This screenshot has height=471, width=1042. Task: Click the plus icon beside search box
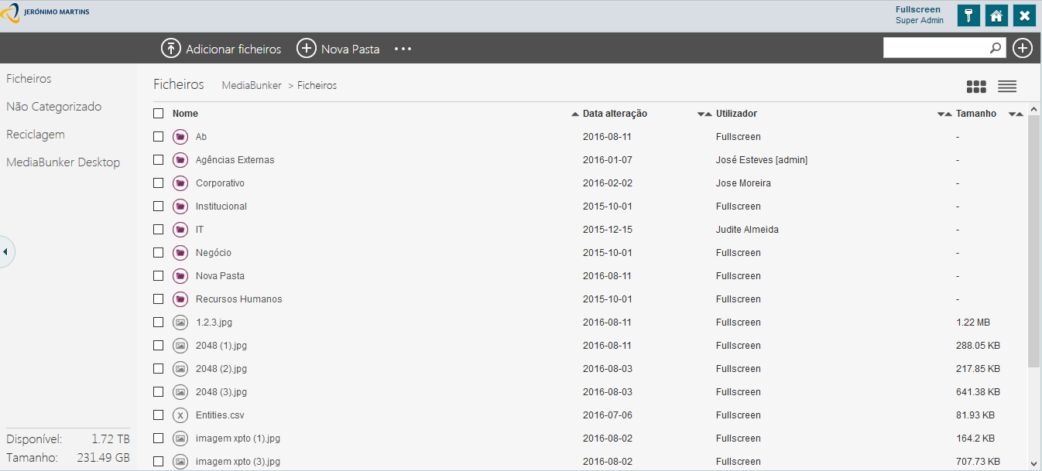[x=1023, y=48]
